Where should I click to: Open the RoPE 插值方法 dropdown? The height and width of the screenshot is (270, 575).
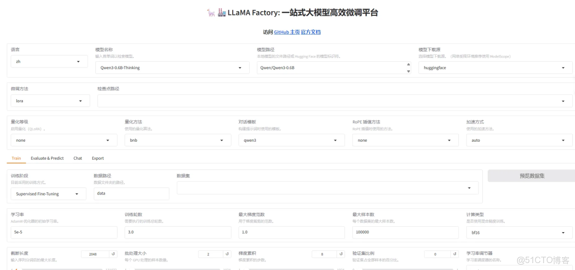click(x=406, y=140)
